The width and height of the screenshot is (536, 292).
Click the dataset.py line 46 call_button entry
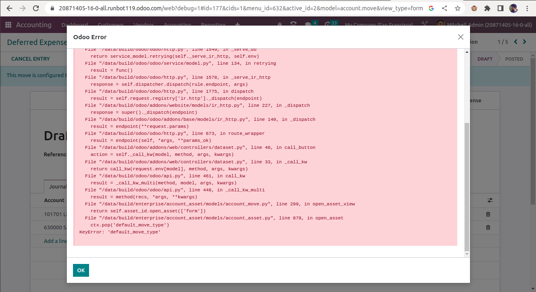tap(200, 148)
